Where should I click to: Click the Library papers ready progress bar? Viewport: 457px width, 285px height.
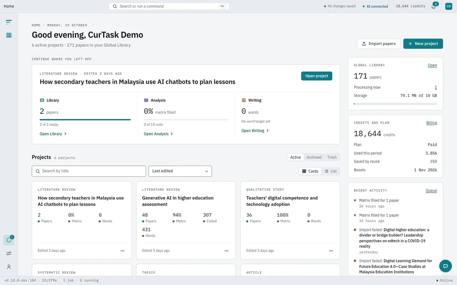[85, 120]
